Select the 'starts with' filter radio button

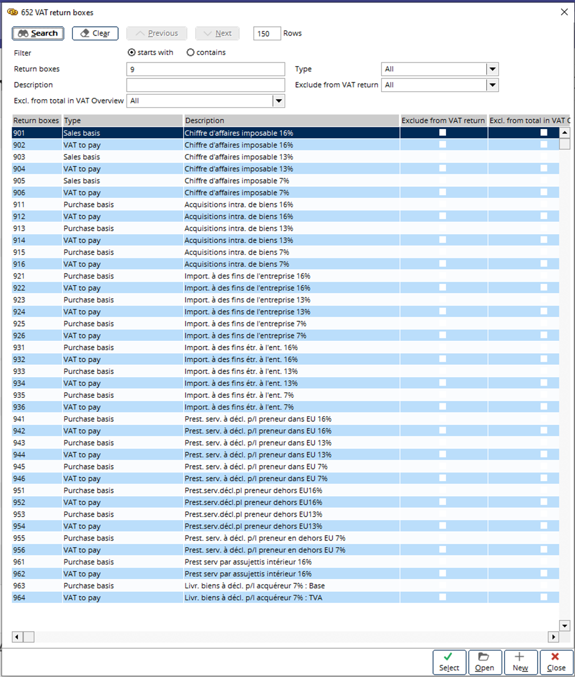[132, 52]
